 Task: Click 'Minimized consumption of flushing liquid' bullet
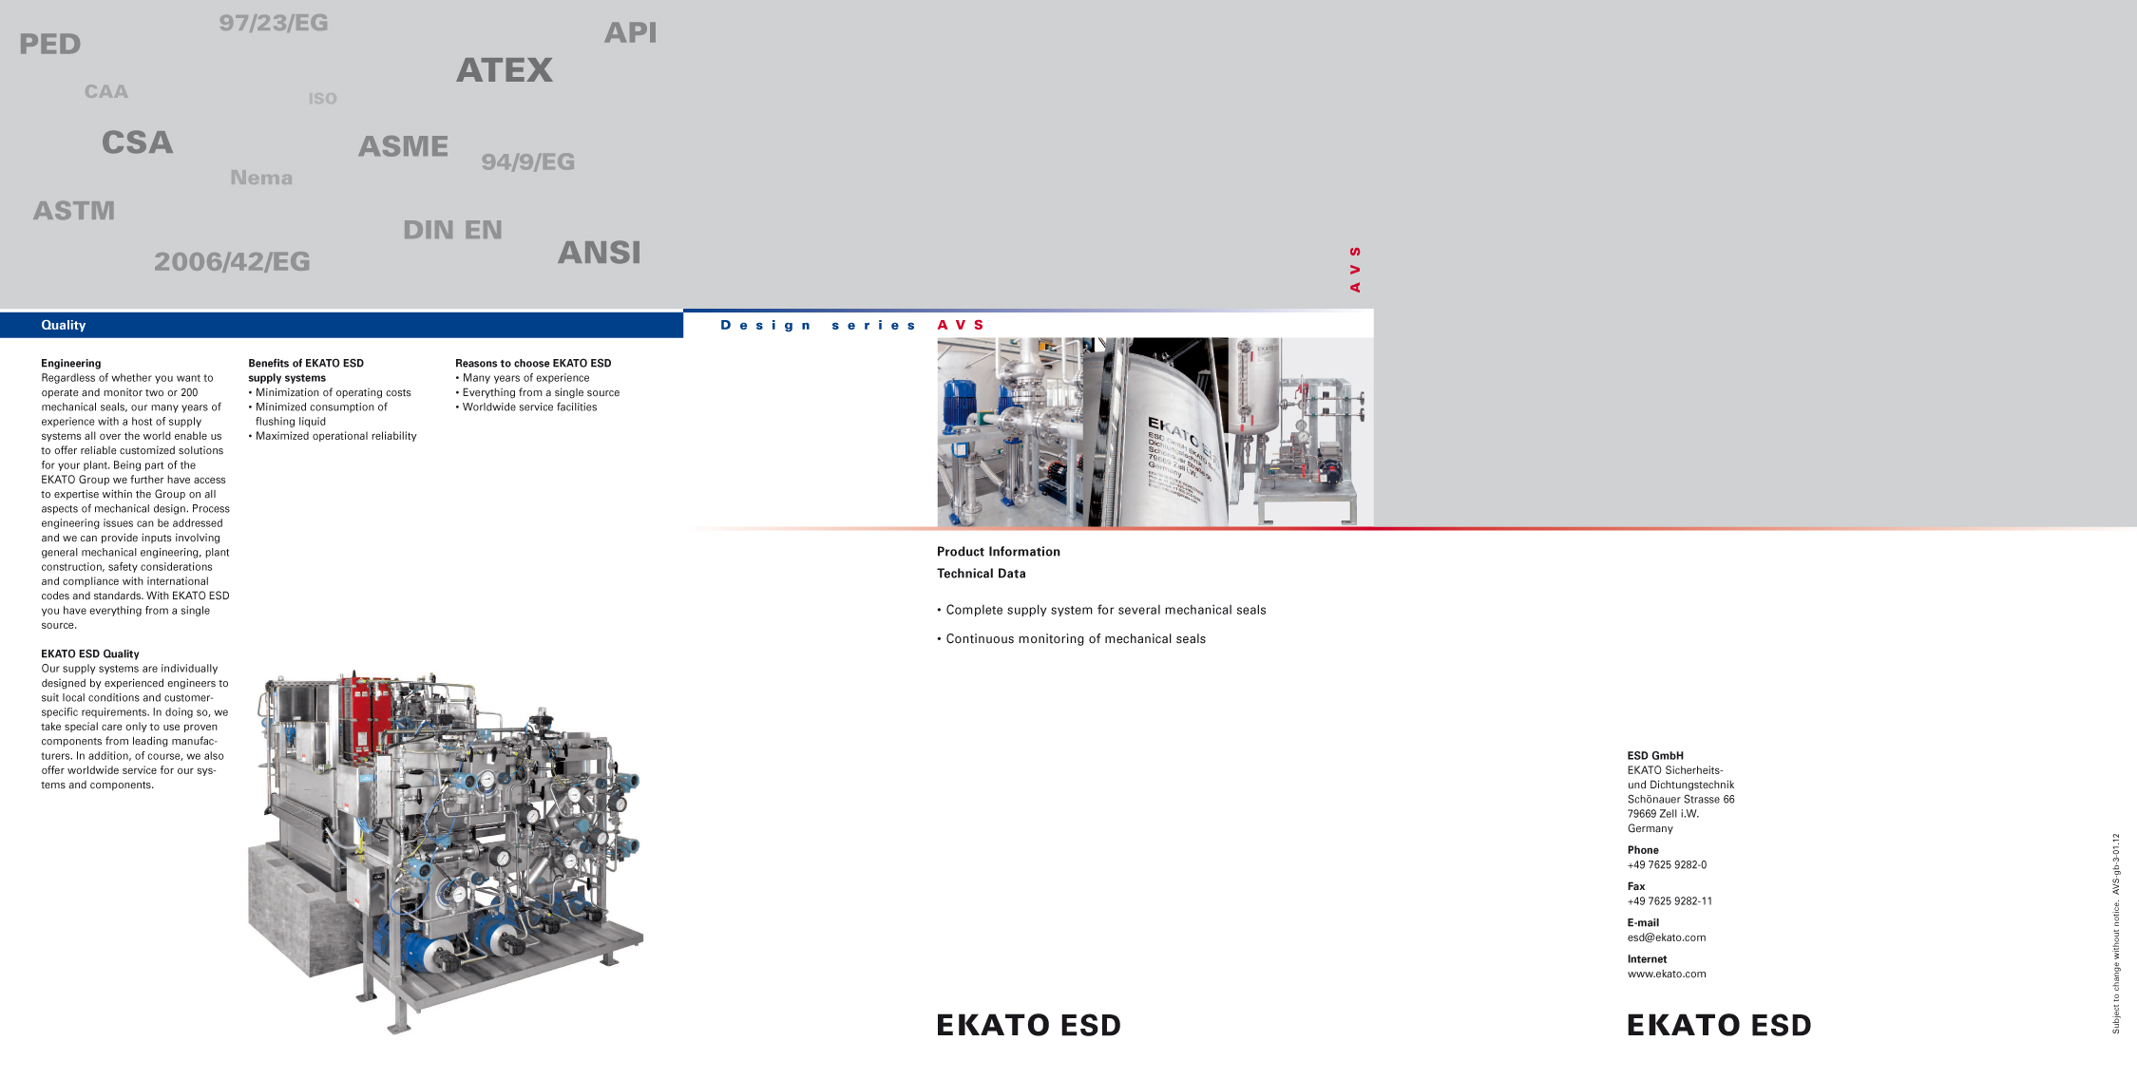318,414
